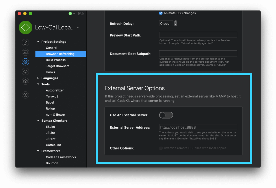Click the green zoom window button
Image resolution: width=276 pixels, height=188 pixels.
pos(30,13)
